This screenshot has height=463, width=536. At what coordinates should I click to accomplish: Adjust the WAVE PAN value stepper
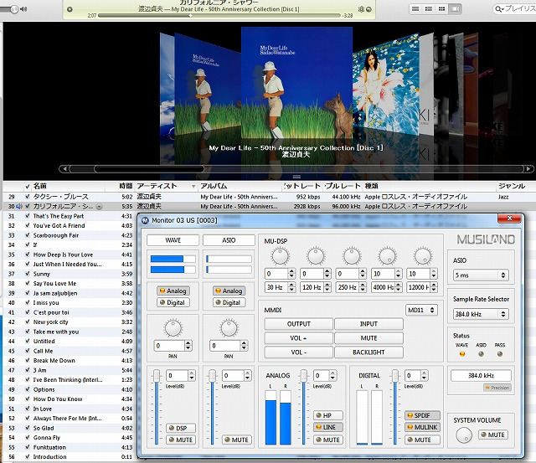click(188, 346)
